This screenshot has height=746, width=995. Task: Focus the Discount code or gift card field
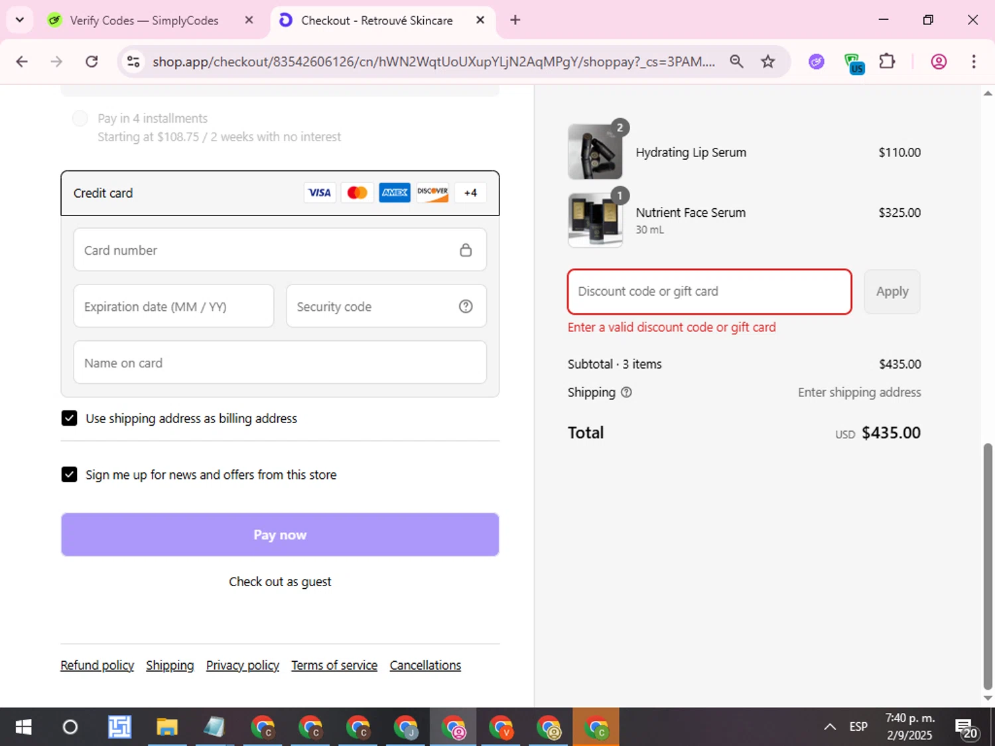tap(709, 292)
